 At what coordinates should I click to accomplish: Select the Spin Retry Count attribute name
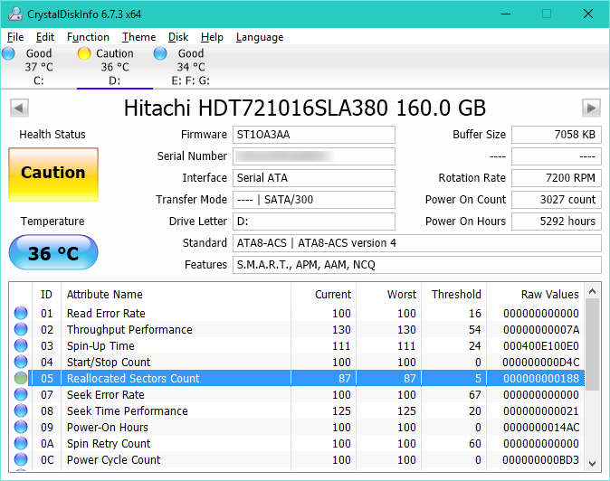point(109,444)
